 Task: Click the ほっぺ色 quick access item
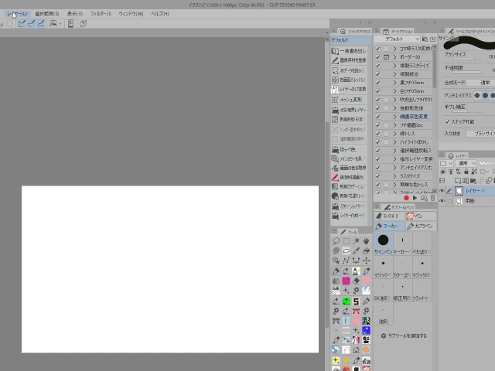[349, 149]
